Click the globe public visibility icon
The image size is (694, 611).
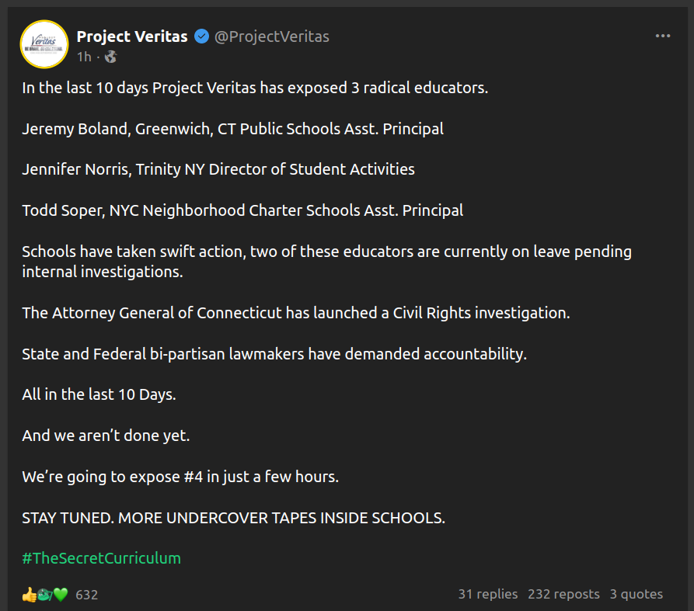click(x=110, y=57)
